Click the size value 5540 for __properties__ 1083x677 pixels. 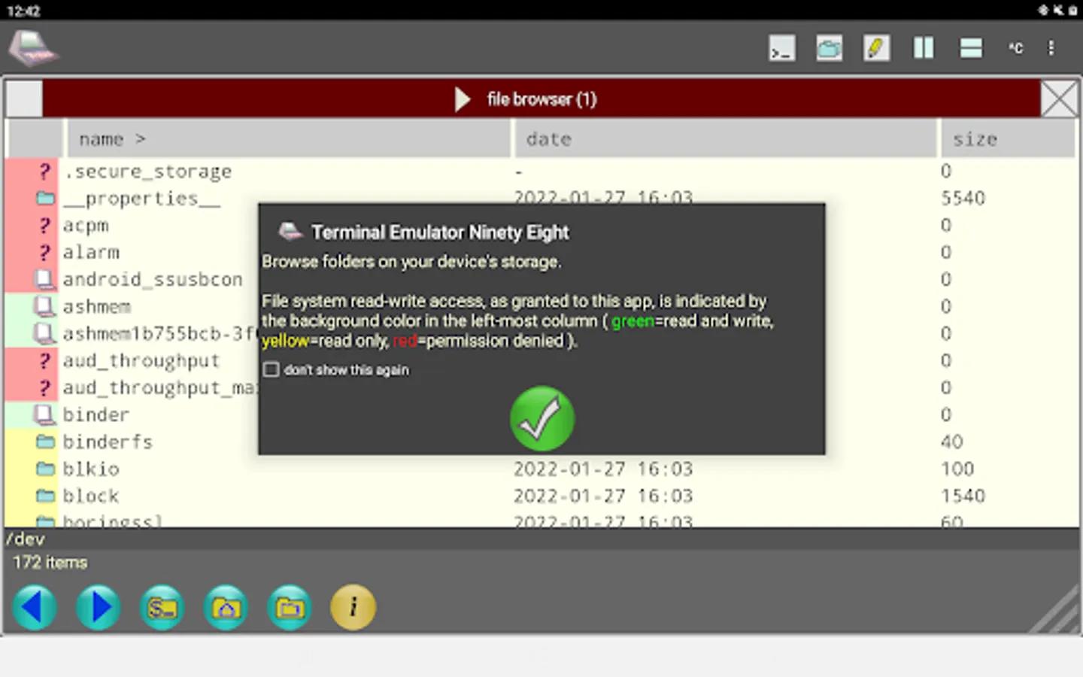963,199
